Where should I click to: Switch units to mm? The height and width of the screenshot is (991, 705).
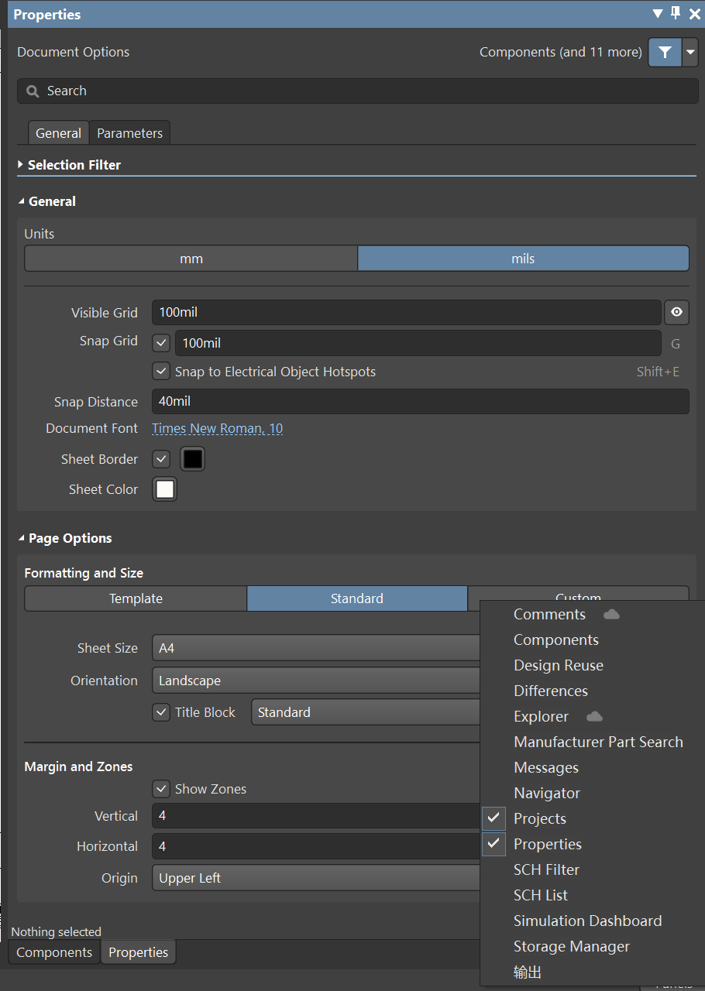coord(191,259)
